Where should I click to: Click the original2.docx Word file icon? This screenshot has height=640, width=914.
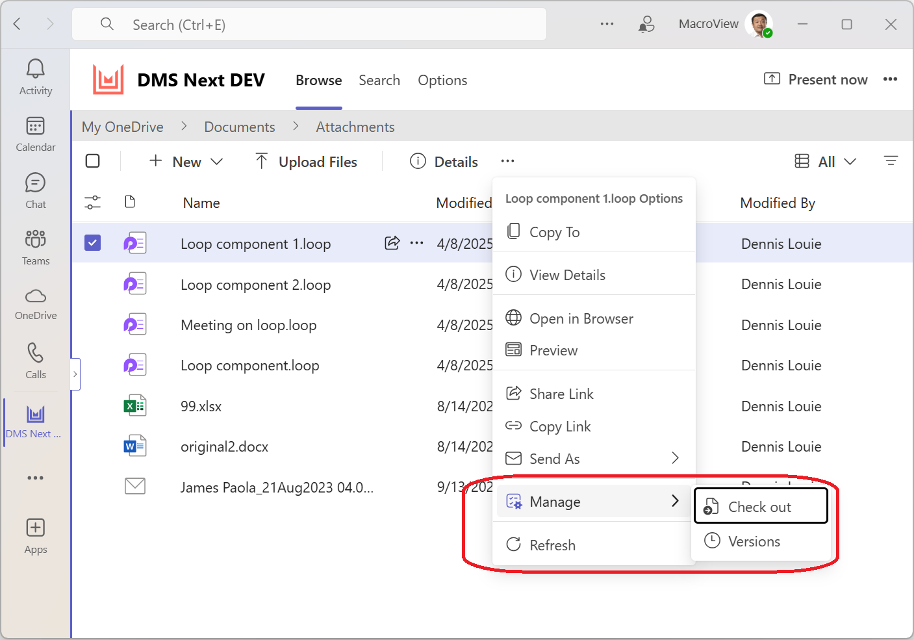click(x=135, y=446)
